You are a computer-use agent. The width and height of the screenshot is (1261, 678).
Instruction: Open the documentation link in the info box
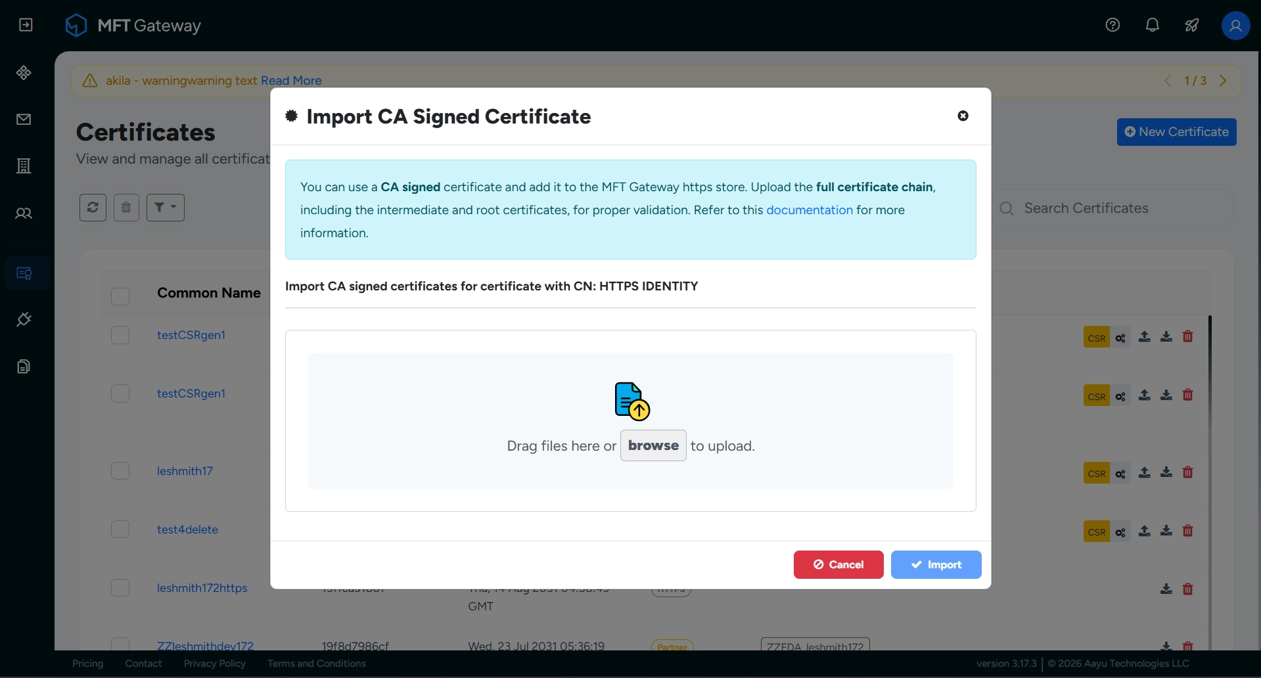pyautogui.click(x=810, y=210)
